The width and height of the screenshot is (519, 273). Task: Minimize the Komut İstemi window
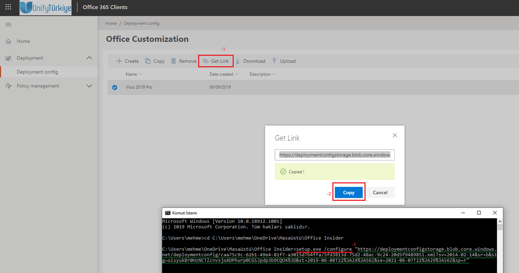463,213
